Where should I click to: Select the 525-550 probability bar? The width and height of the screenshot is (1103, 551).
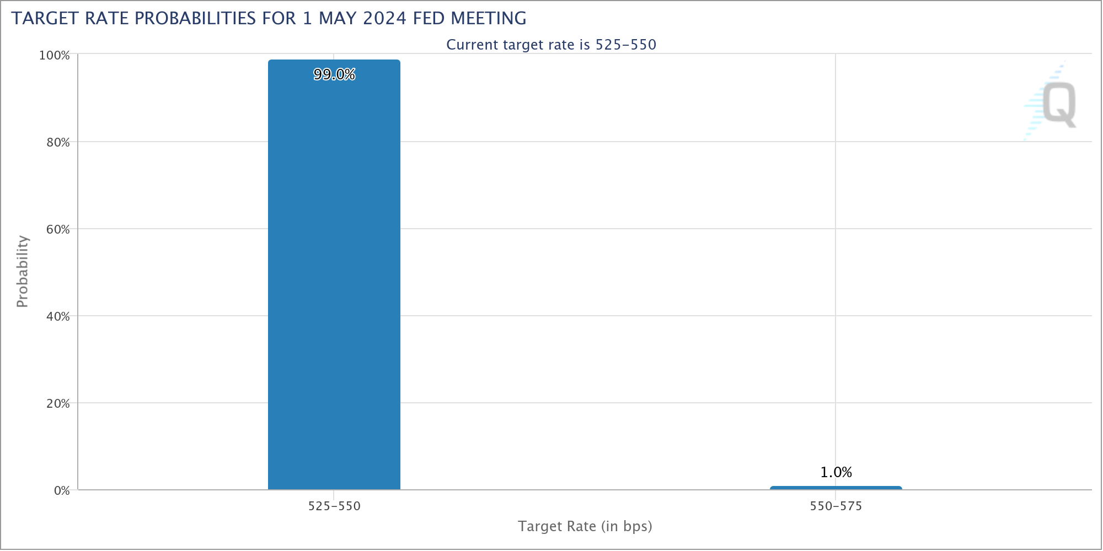pos(334,274)
